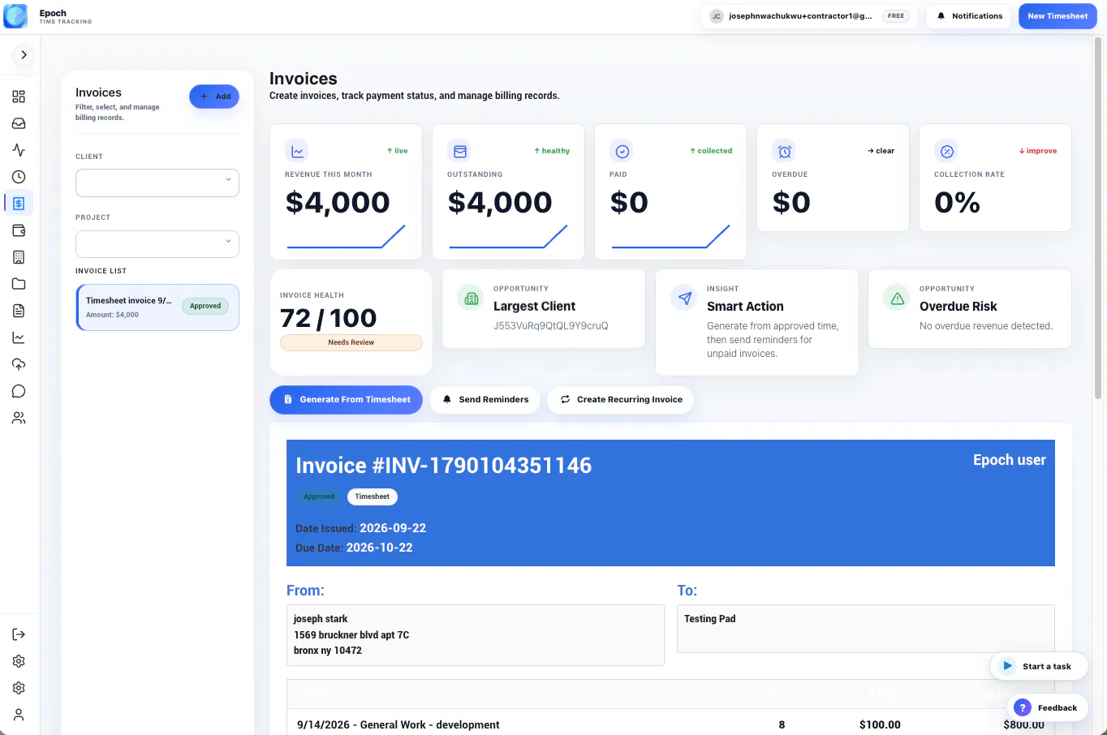
Task: Click the Largest Client building icon
Action: 471,299
